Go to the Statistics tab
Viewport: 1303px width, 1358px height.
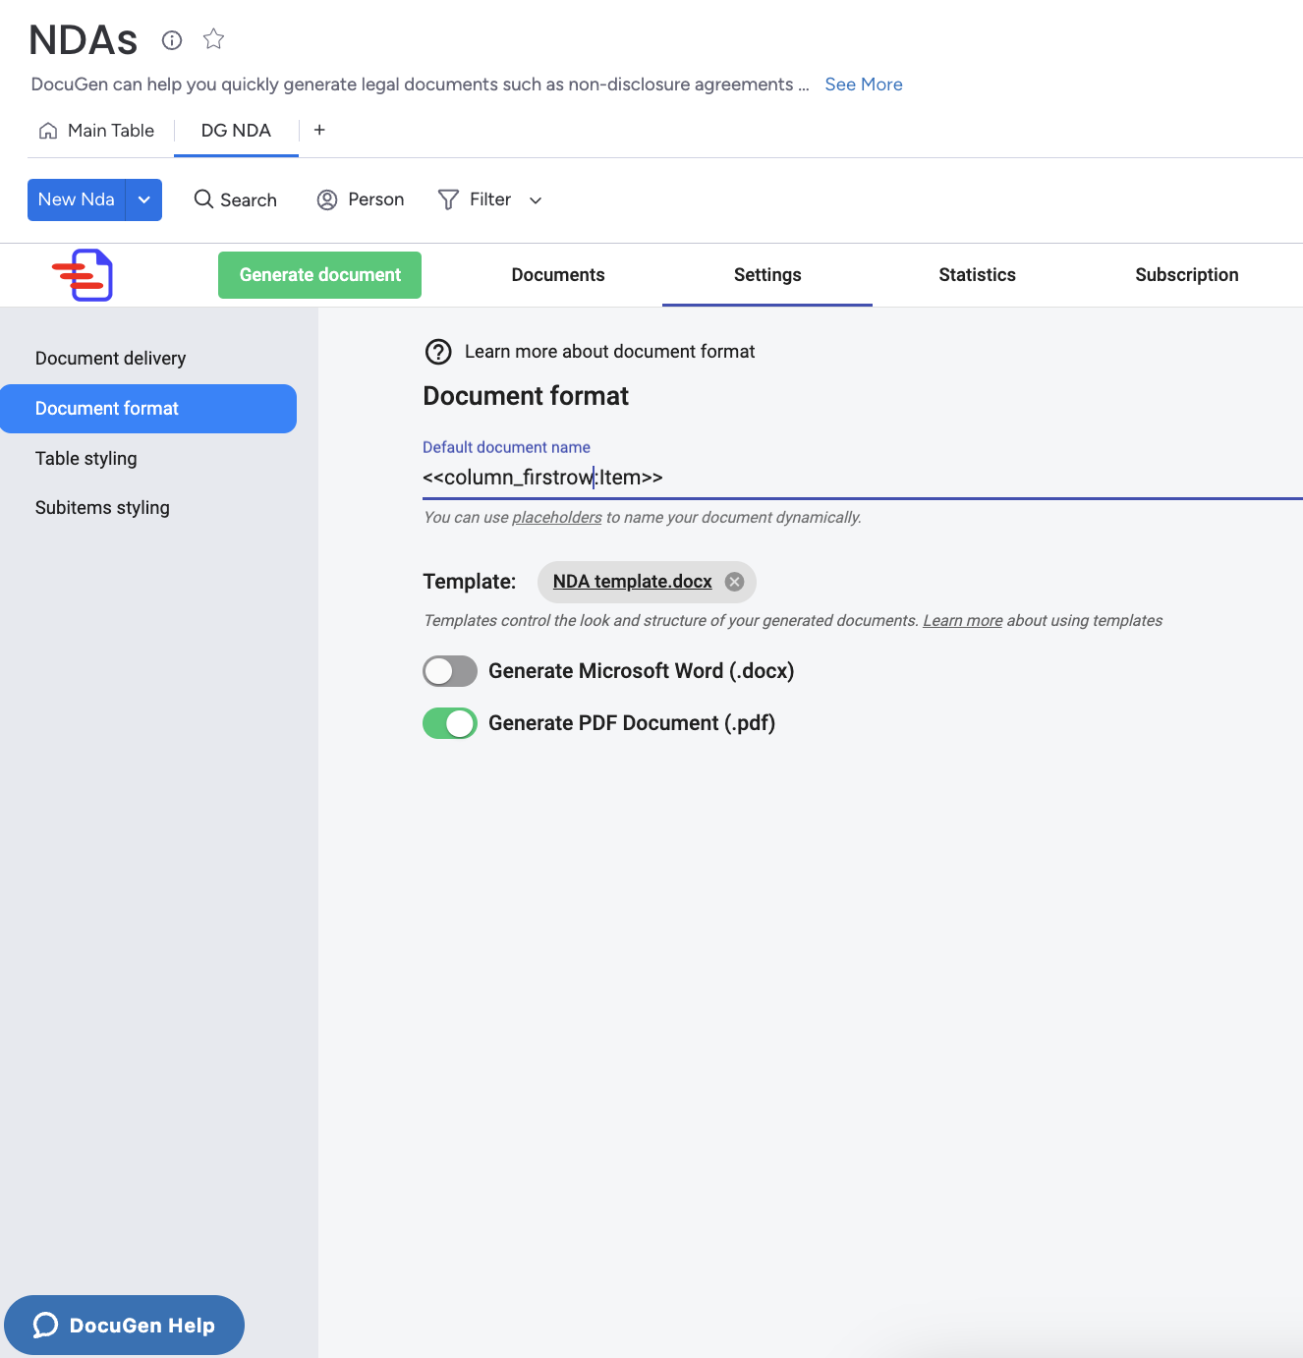(x=977, y=275)
